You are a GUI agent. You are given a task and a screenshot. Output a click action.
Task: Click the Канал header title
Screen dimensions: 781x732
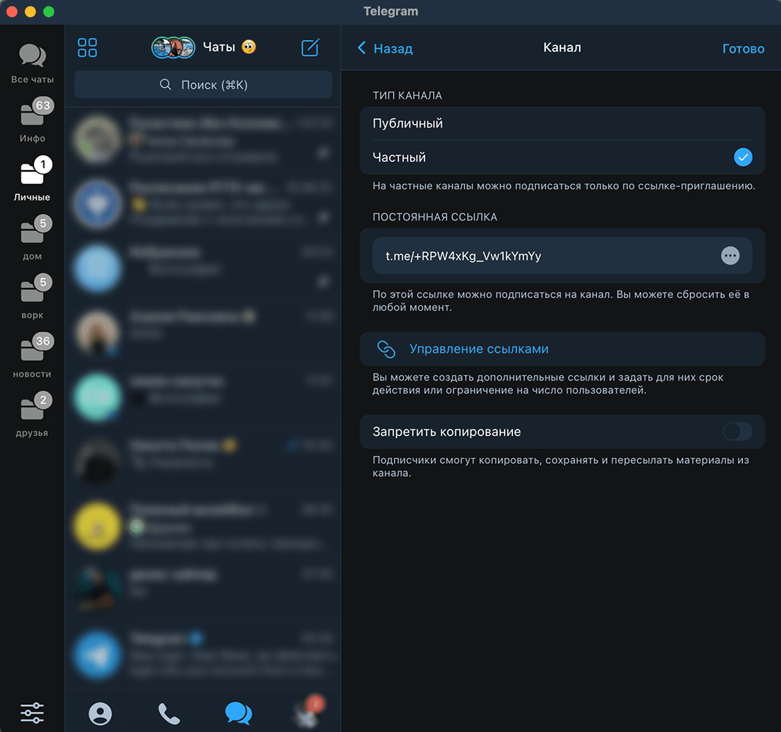tap(562, 47)
